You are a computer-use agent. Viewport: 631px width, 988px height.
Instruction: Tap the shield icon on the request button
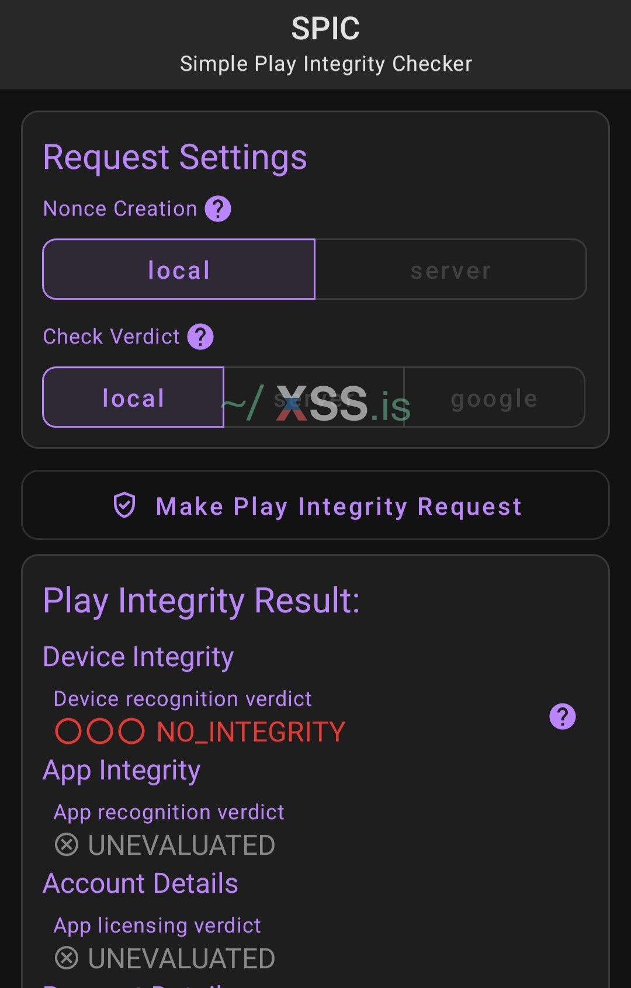point(124,505)
